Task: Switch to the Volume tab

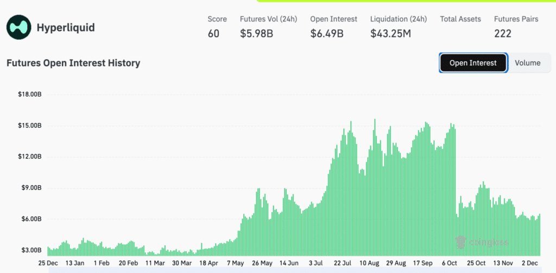Action: pos(528,63)
